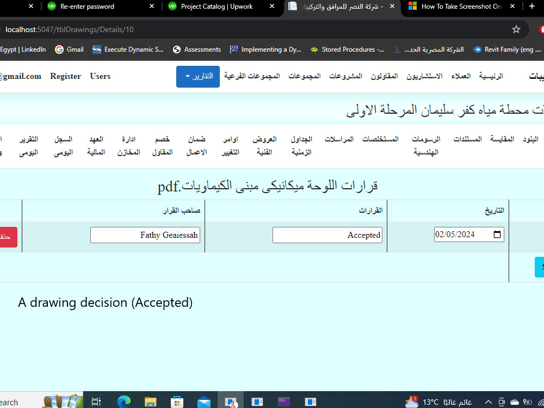Switch to the Project Catalog | Upwork tab
The image size is (544, 408).
tap(217, 6)
